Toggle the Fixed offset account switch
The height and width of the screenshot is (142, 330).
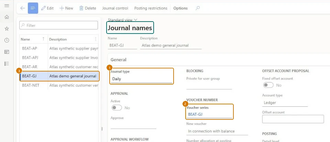[x=268, y=85]
